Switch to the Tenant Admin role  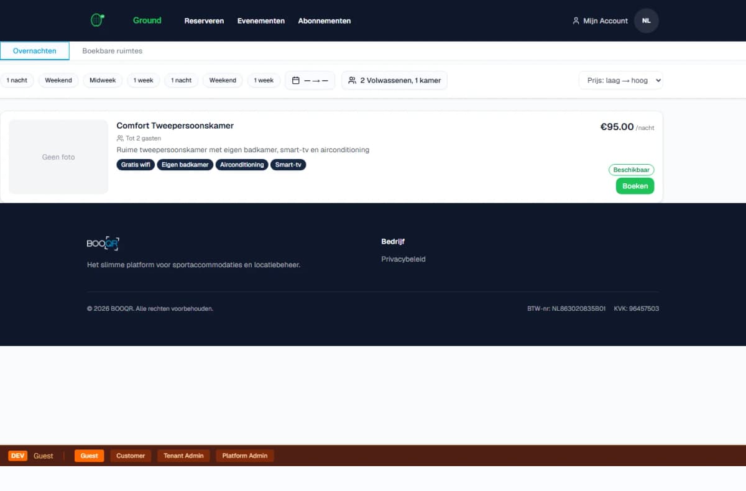[x=183, y=456]
